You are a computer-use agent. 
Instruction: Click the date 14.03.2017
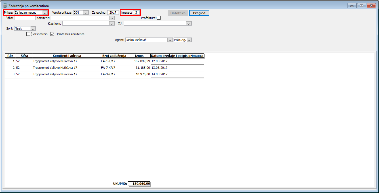pos(159,74)
